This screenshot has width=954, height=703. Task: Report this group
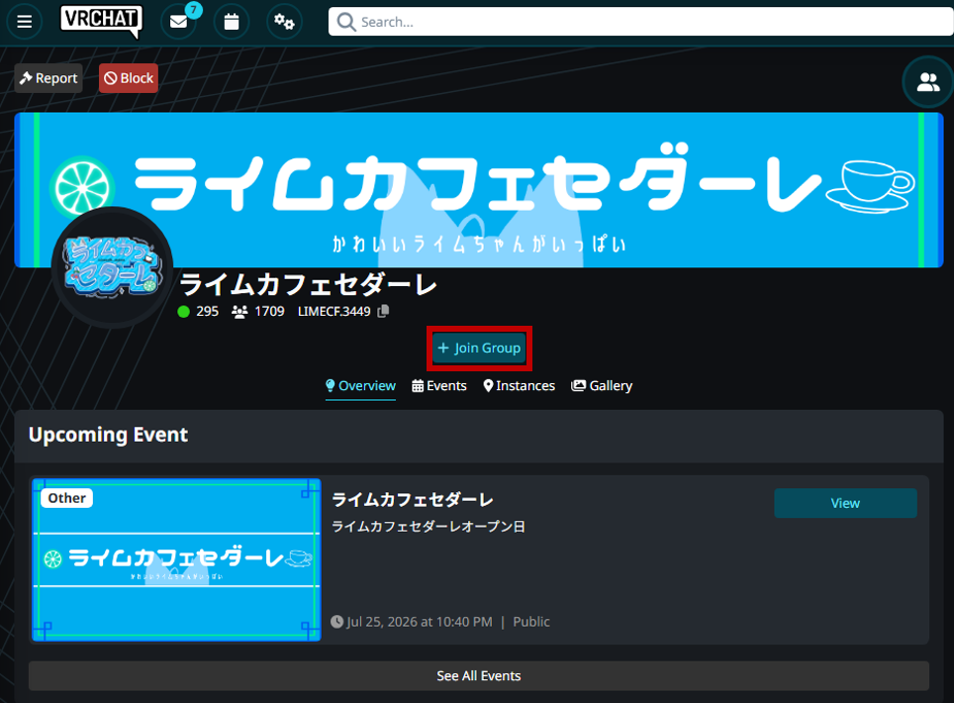tap(48, 78)
